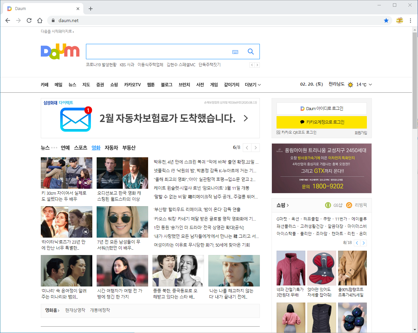Switch to the 부동산 news tab

(129, 148)
